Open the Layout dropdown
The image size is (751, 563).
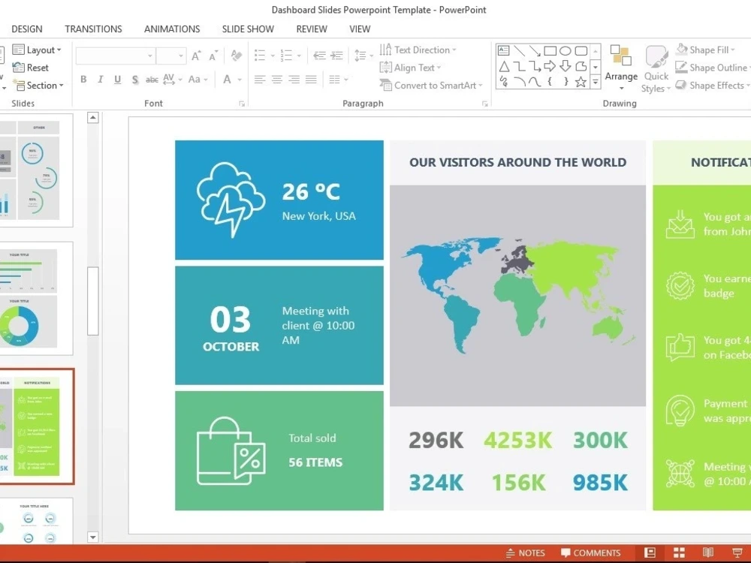[38, 50]
